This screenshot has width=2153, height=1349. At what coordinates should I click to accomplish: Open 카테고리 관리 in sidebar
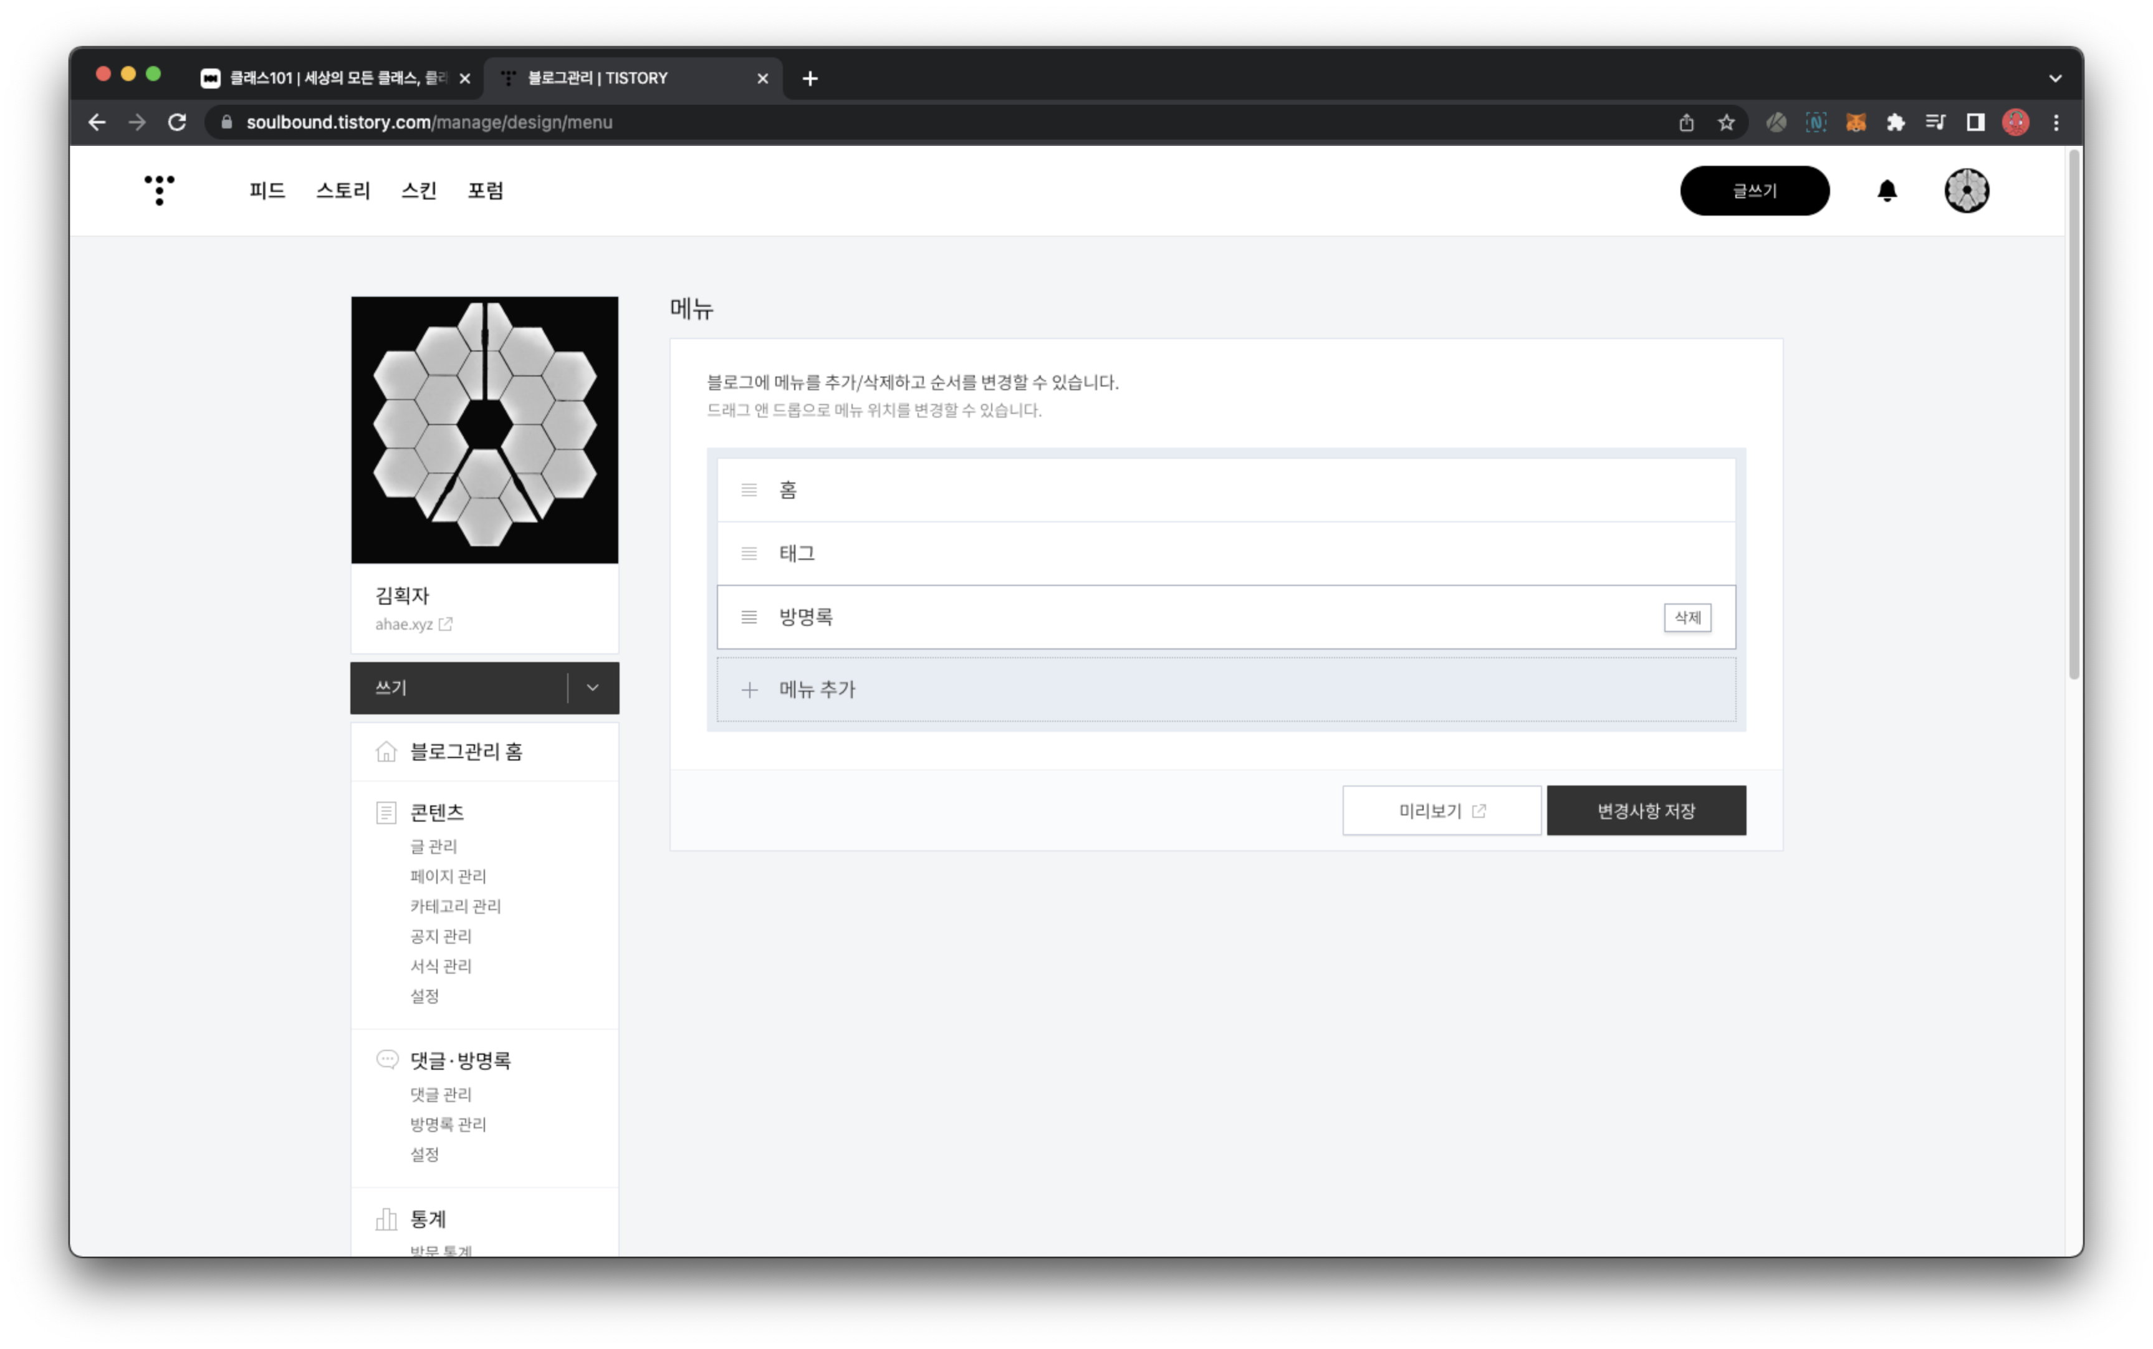455,906
